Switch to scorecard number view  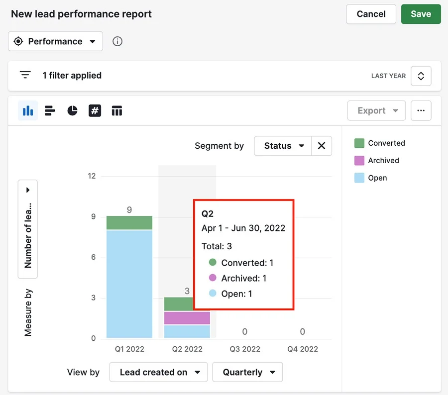pos(95,110)
